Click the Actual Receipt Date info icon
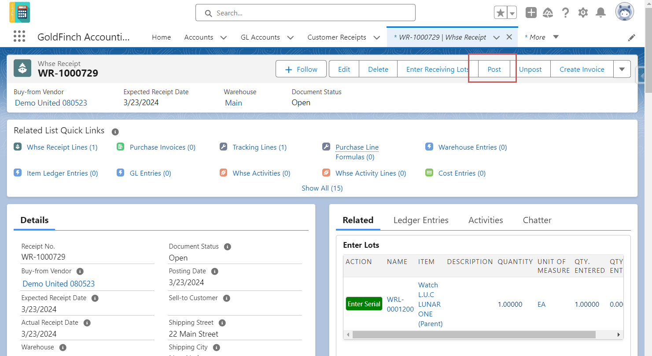Image resolution: width=652 pixels, height=356 pixels. [87, 323]
